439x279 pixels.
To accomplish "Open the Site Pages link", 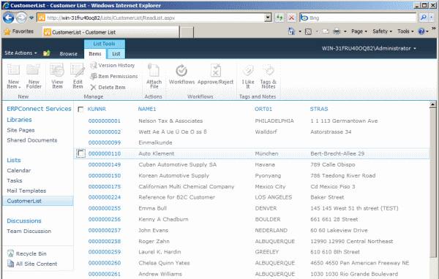I will (x=20, y=130).
